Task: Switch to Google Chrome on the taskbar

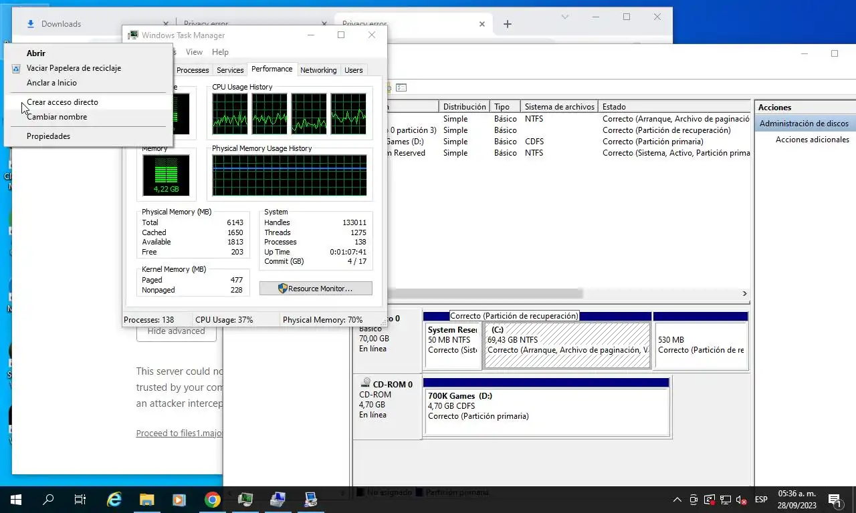Action: (212, 499)
